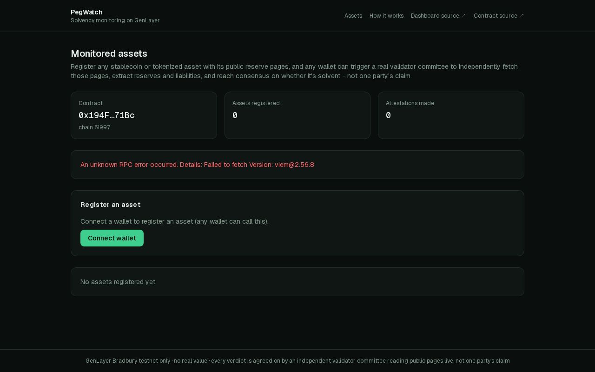Screen dimensions: 595x372
Task: Open Dashboard source external link
Action: pyautogui.click(x=438, y=16)
